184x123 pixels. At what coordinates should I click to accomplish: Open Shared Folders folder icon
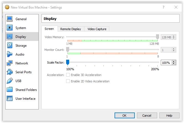[9, 90]
